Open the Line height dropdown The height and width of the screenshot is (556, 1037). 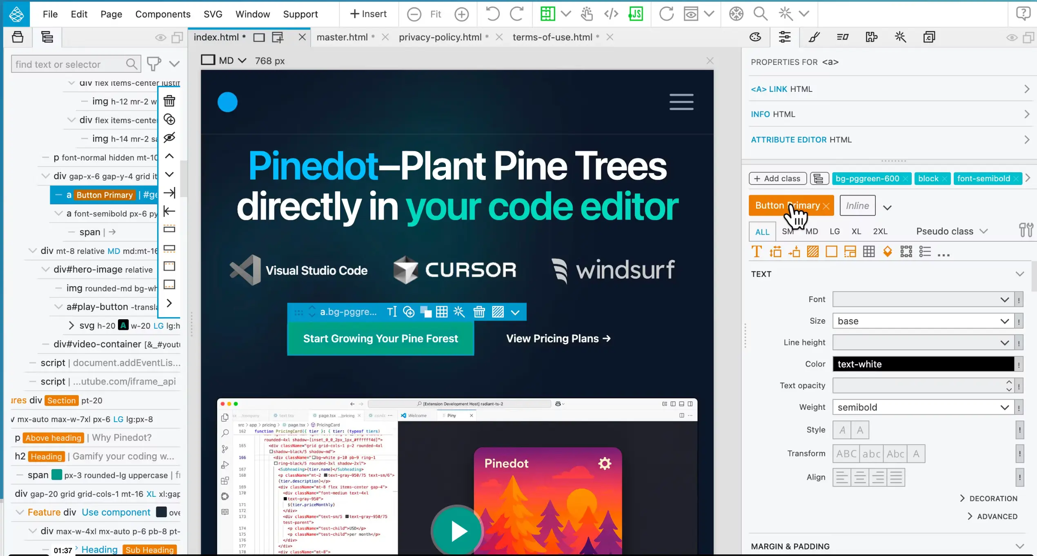coord(923,343)
